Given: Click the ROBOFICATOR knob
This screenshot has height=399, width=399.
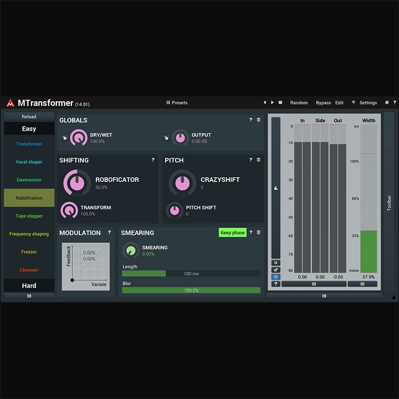Looking at the screenshot, I should [77, 183].
